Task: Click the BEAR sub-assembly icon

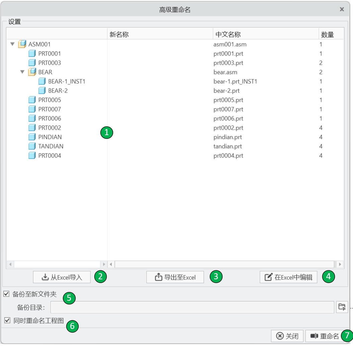Action: tap(32, 72)
